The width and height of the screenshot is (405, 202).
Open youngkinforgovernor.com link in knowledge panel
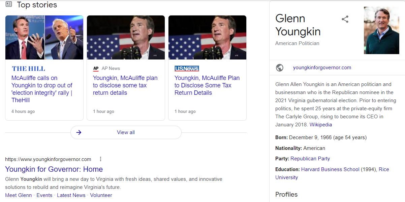point(322,68)
